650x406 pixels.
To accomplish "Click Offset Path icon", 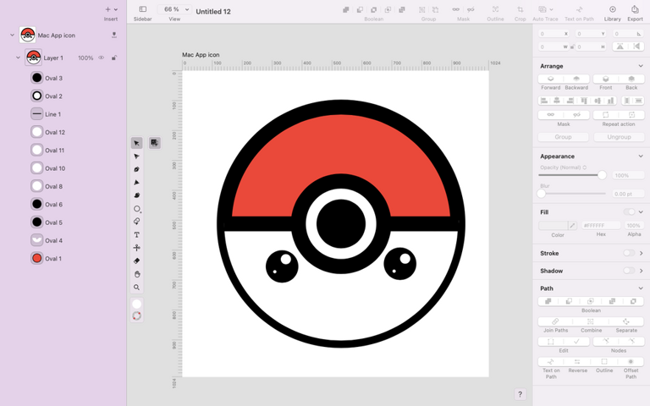I will [631, 362].
